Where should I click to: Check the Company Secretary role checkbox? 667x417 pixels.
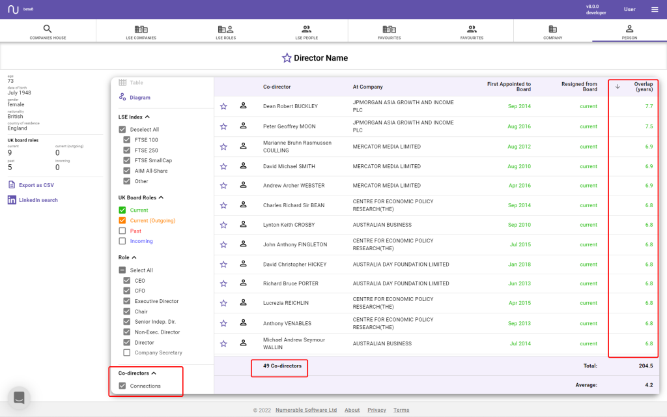tap(127, 352)
